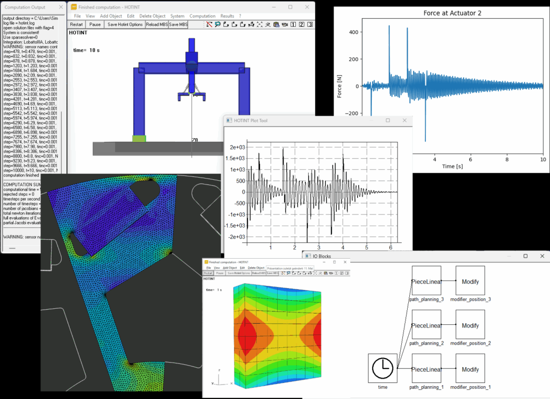Select the zoom/magnify tool in the toolbar
Screen dimensions: 550x399
(217, 24)
